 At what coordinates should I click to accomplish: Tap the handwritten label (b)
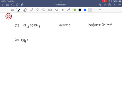[x=17, y=40]
